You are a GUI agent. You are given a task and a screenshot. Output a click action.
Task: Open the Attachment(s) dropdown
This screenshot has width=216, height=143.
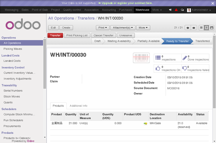click(123, 28)
